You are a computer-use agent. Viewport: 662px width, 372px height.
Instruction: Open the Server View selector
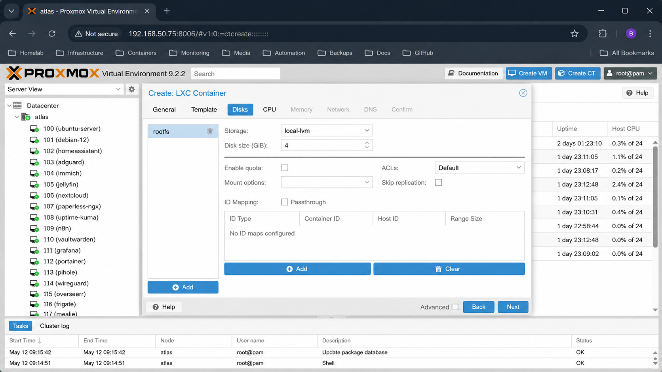click(64, 89)
